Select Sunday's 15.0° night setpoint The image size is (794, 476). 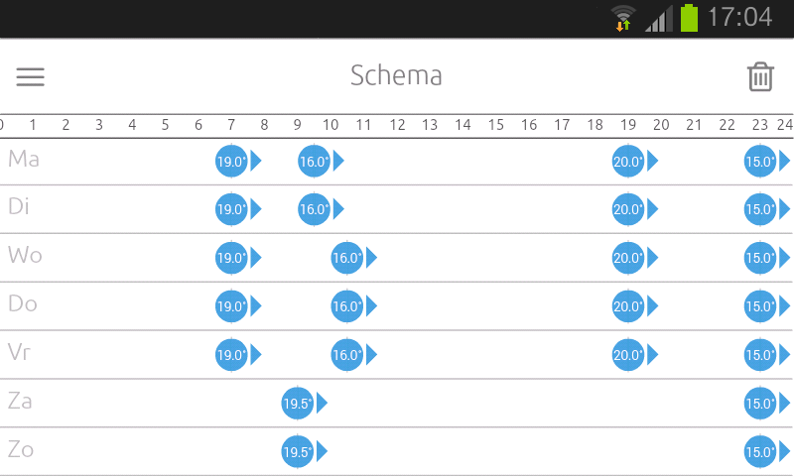coord(760,452)
